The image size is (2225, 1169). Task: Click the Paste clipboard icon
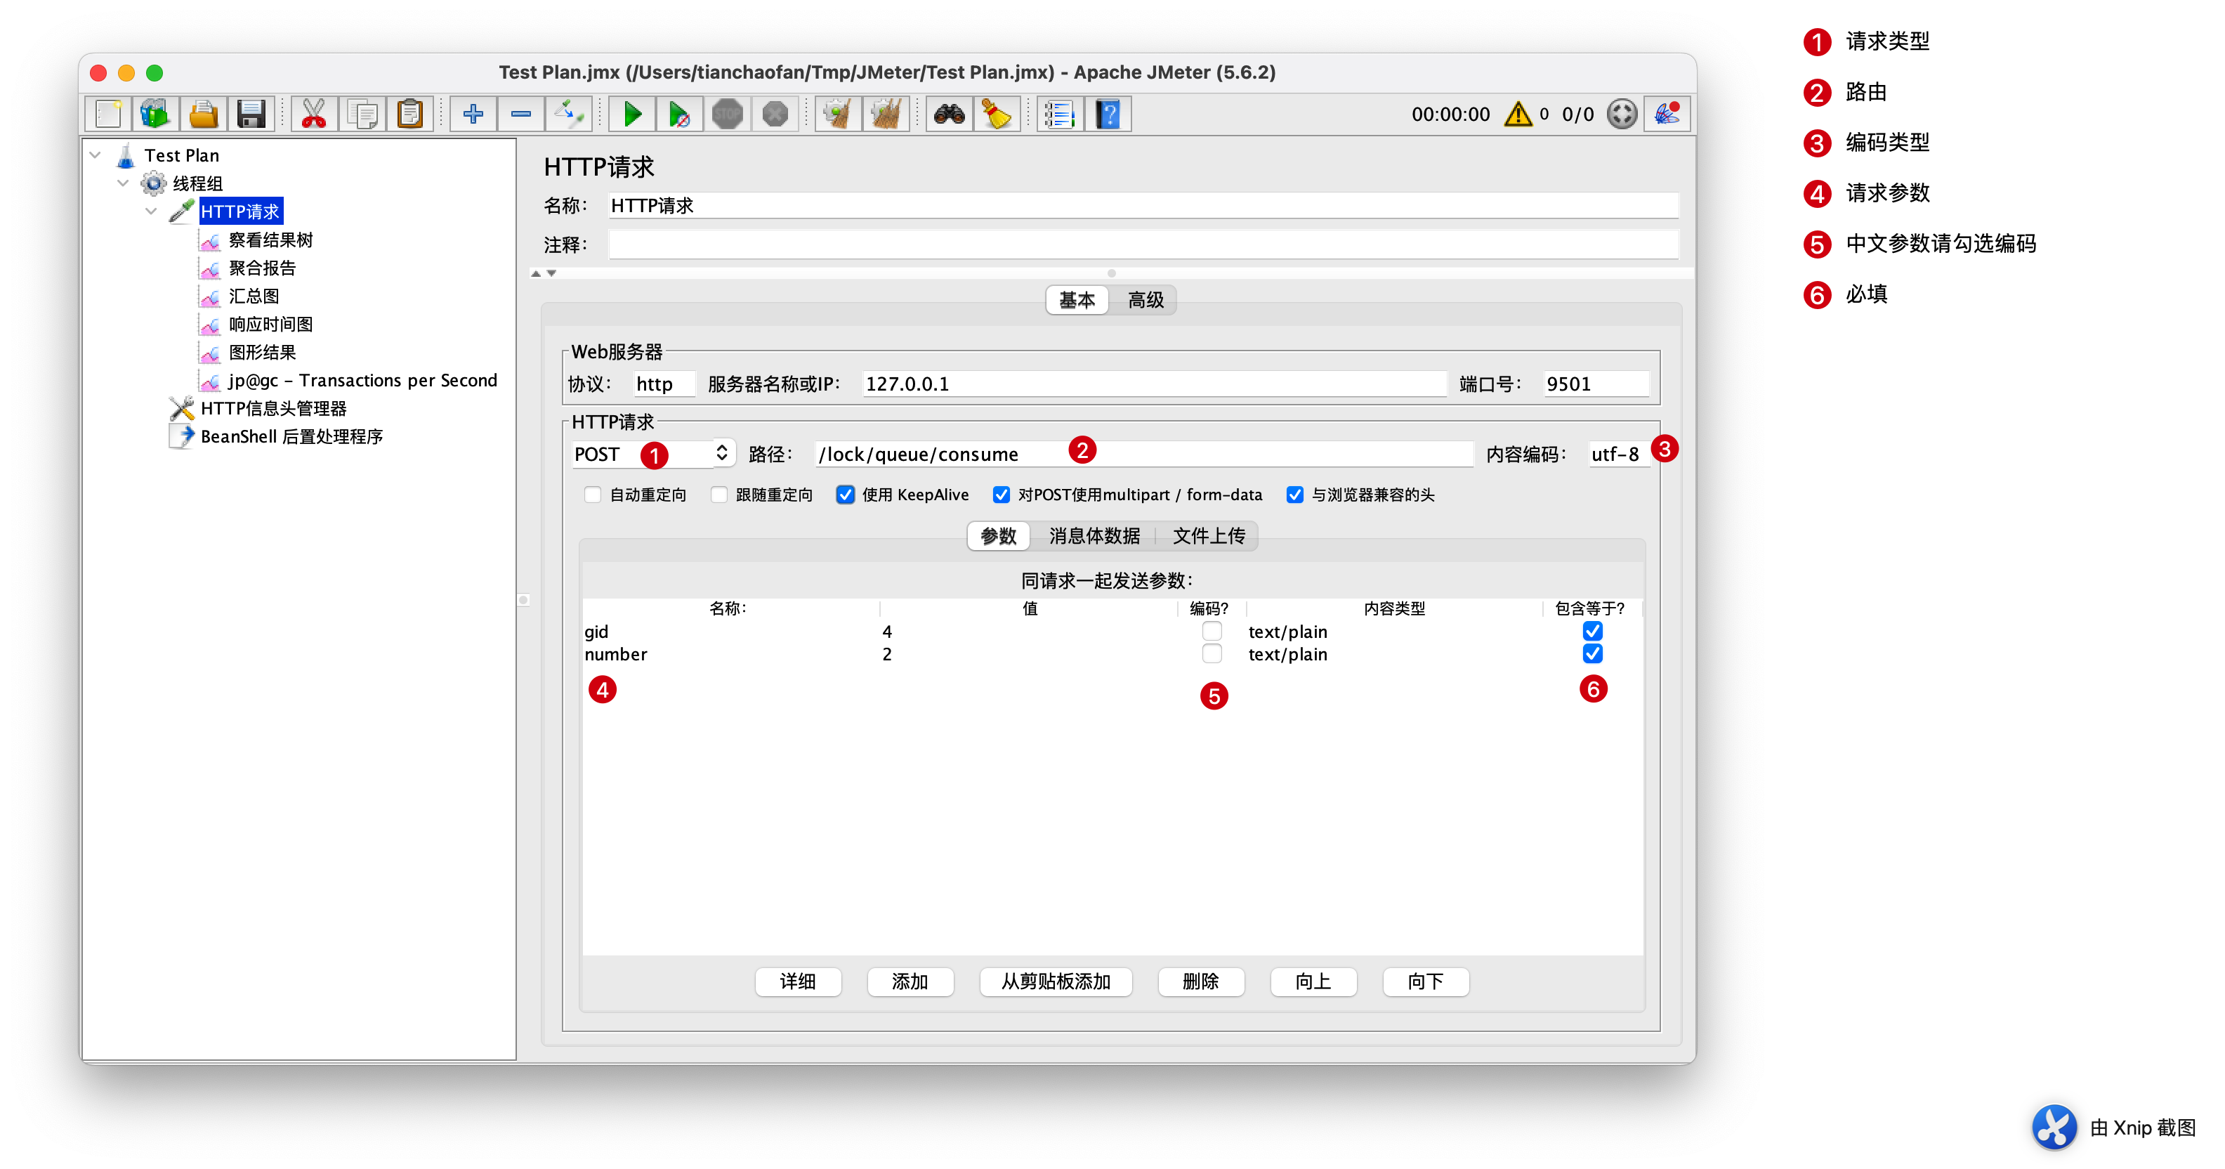(x=409, y=114)
